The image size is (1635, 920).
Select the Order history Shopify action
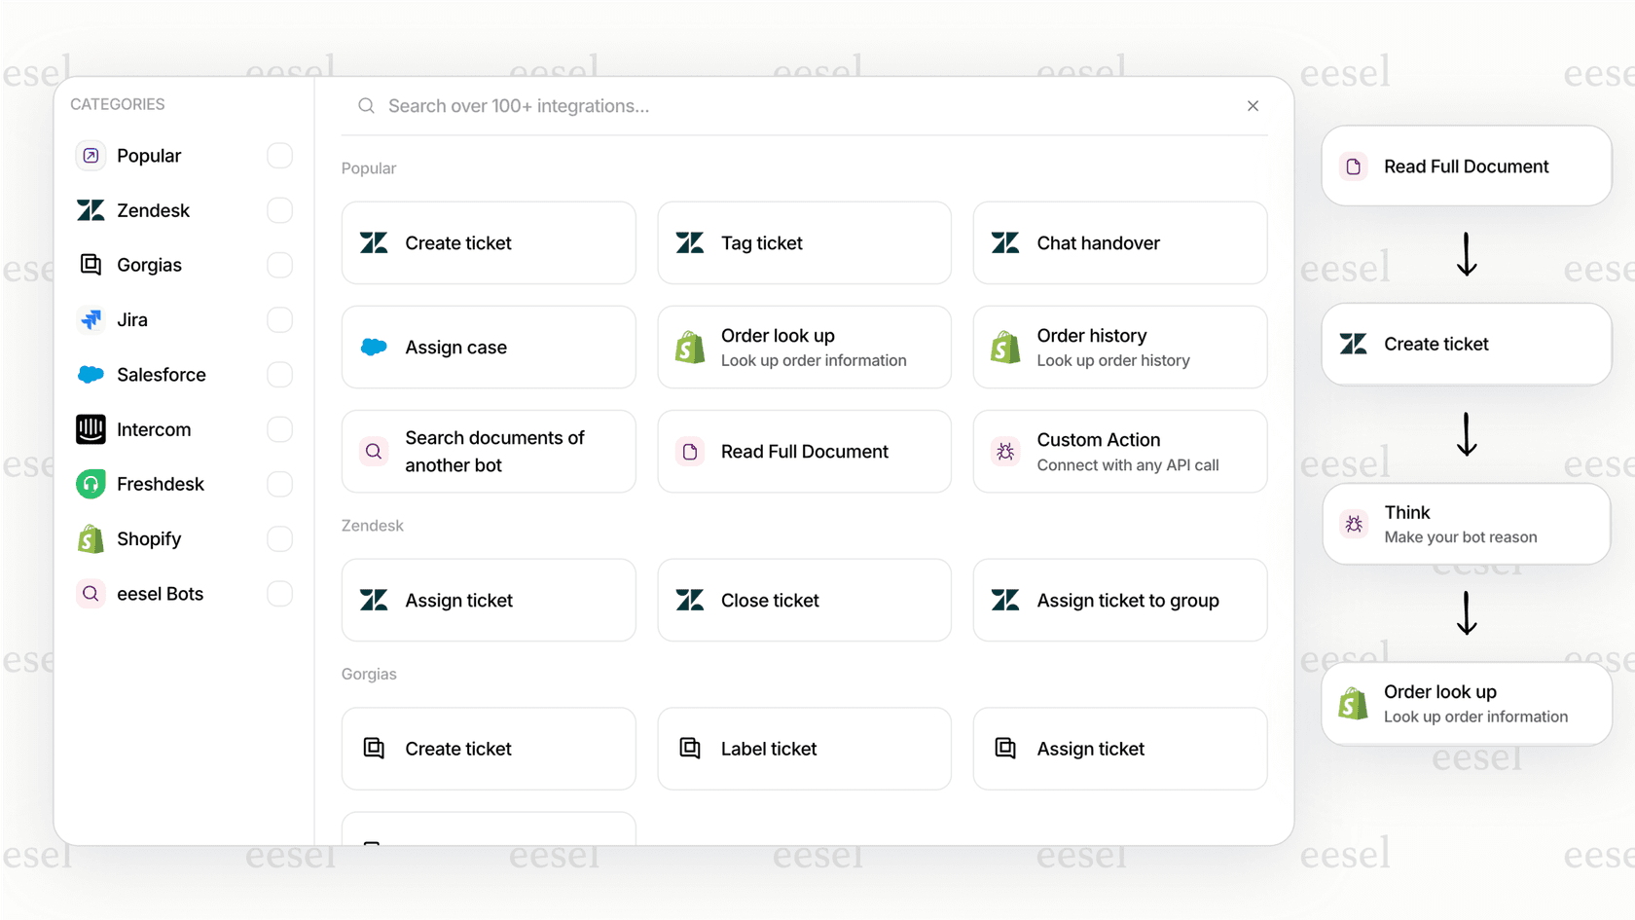[x=1119, y=347]
